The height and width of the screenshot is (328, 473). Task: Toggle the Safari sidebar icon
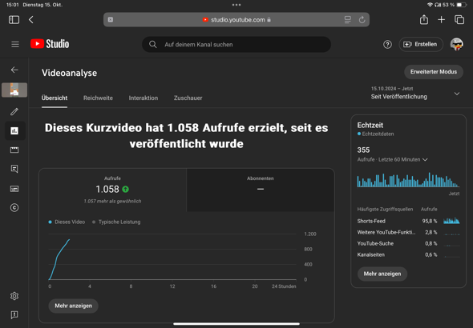click(x=14, y=20)
